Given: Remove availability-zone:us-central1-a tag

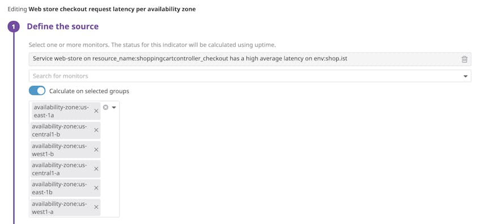Looking at the screenshot, I should [96, 169].
